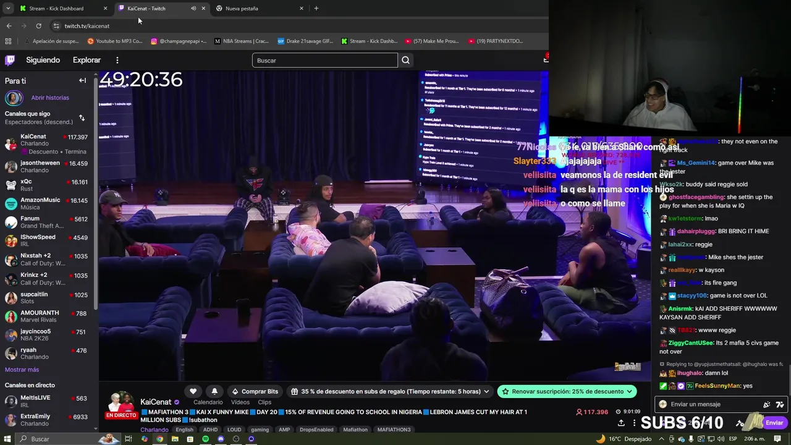Open the channel Calendario tab

point(208,402)
